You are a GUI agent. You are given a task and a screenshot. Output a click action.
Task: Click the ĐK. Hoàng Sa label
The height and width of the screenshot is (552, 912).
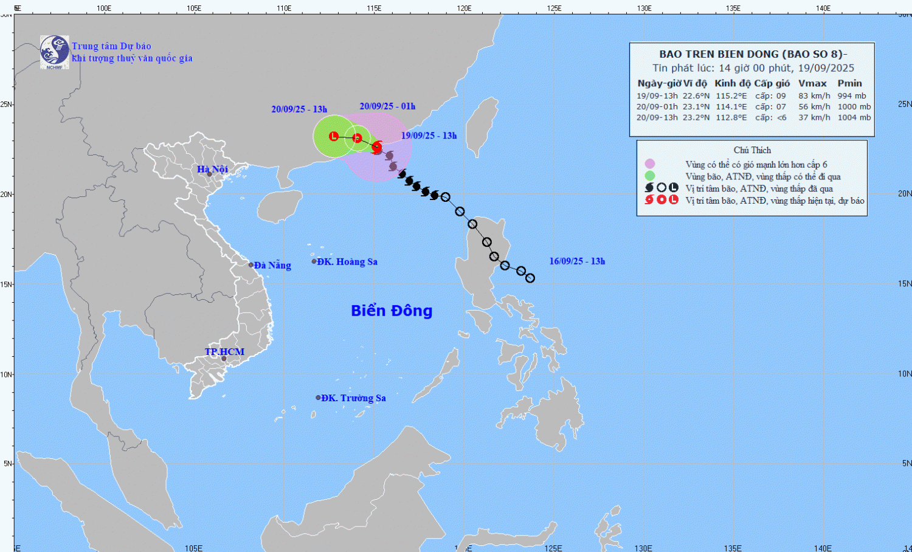347,262
